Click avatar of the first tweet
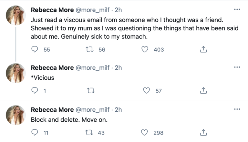 point(15,15)
